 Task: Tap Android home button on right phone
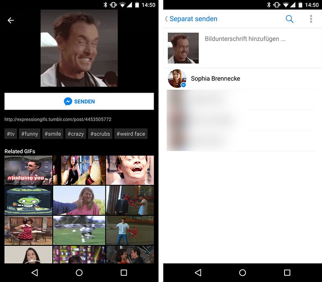click(x=243, y=273)
